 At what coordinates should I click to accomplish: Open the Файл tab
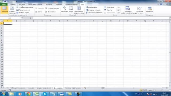(4, 4)
